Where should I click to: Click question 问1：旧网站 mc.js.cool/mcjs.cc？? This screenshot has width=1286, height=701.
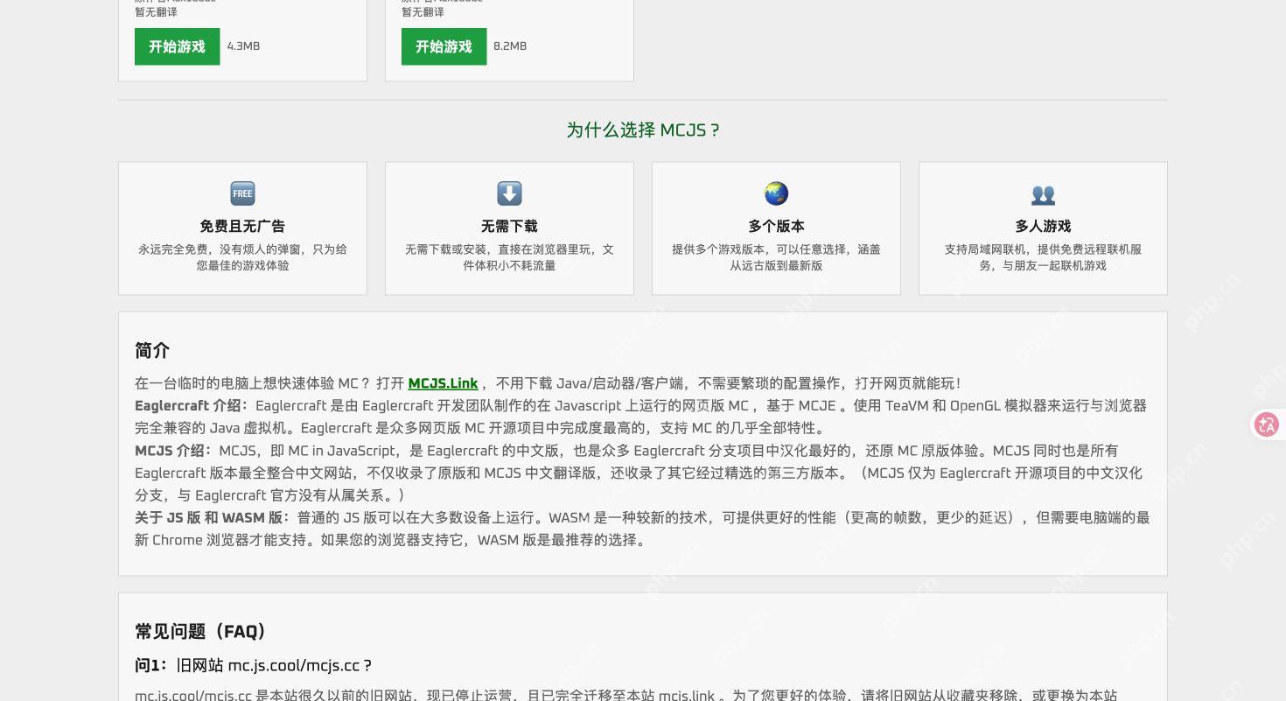(x=254, y=666)
